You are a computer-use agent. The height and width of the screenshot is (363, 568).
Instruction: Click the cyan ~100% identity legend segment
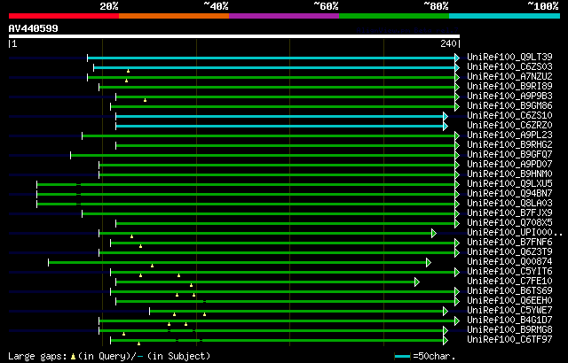pos(505,16)
